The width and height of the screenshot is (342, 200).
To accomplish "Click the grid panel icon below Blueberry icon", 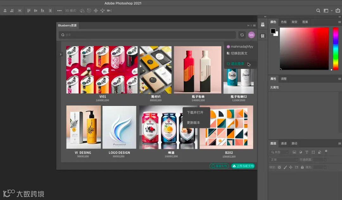I will pos(263,36).
